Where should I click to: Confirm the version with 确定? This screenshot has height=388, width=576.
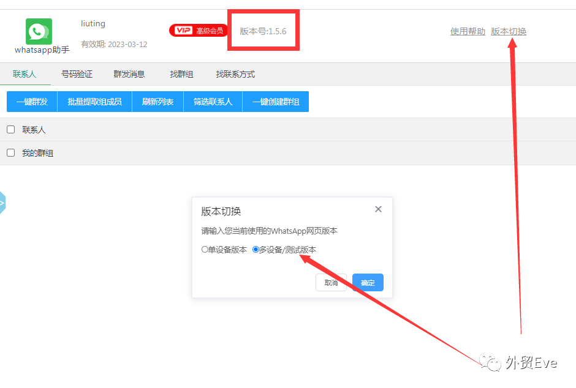point(368,282)
